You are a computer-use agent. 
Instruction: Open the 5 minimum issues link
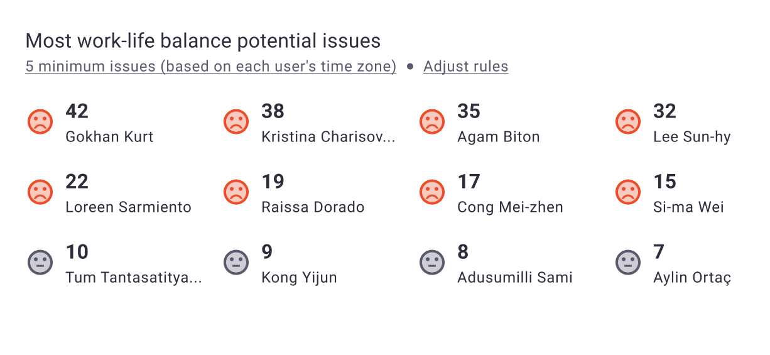211,67
